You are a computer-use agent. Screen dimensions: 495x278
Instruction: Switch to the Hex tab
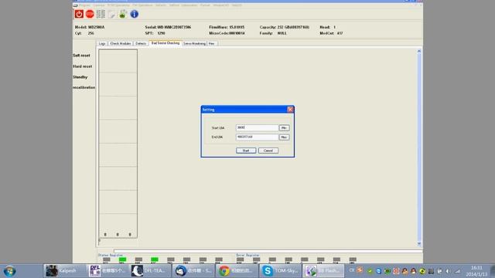212,43
